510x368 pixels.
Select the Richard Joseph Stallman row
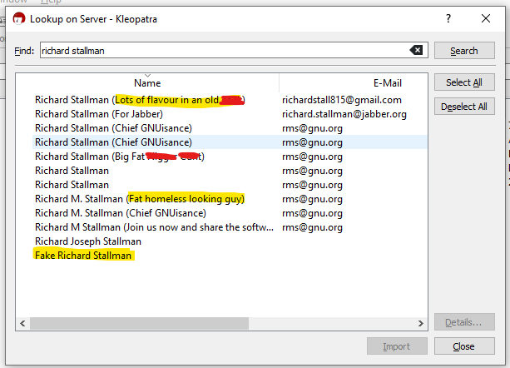230,241
